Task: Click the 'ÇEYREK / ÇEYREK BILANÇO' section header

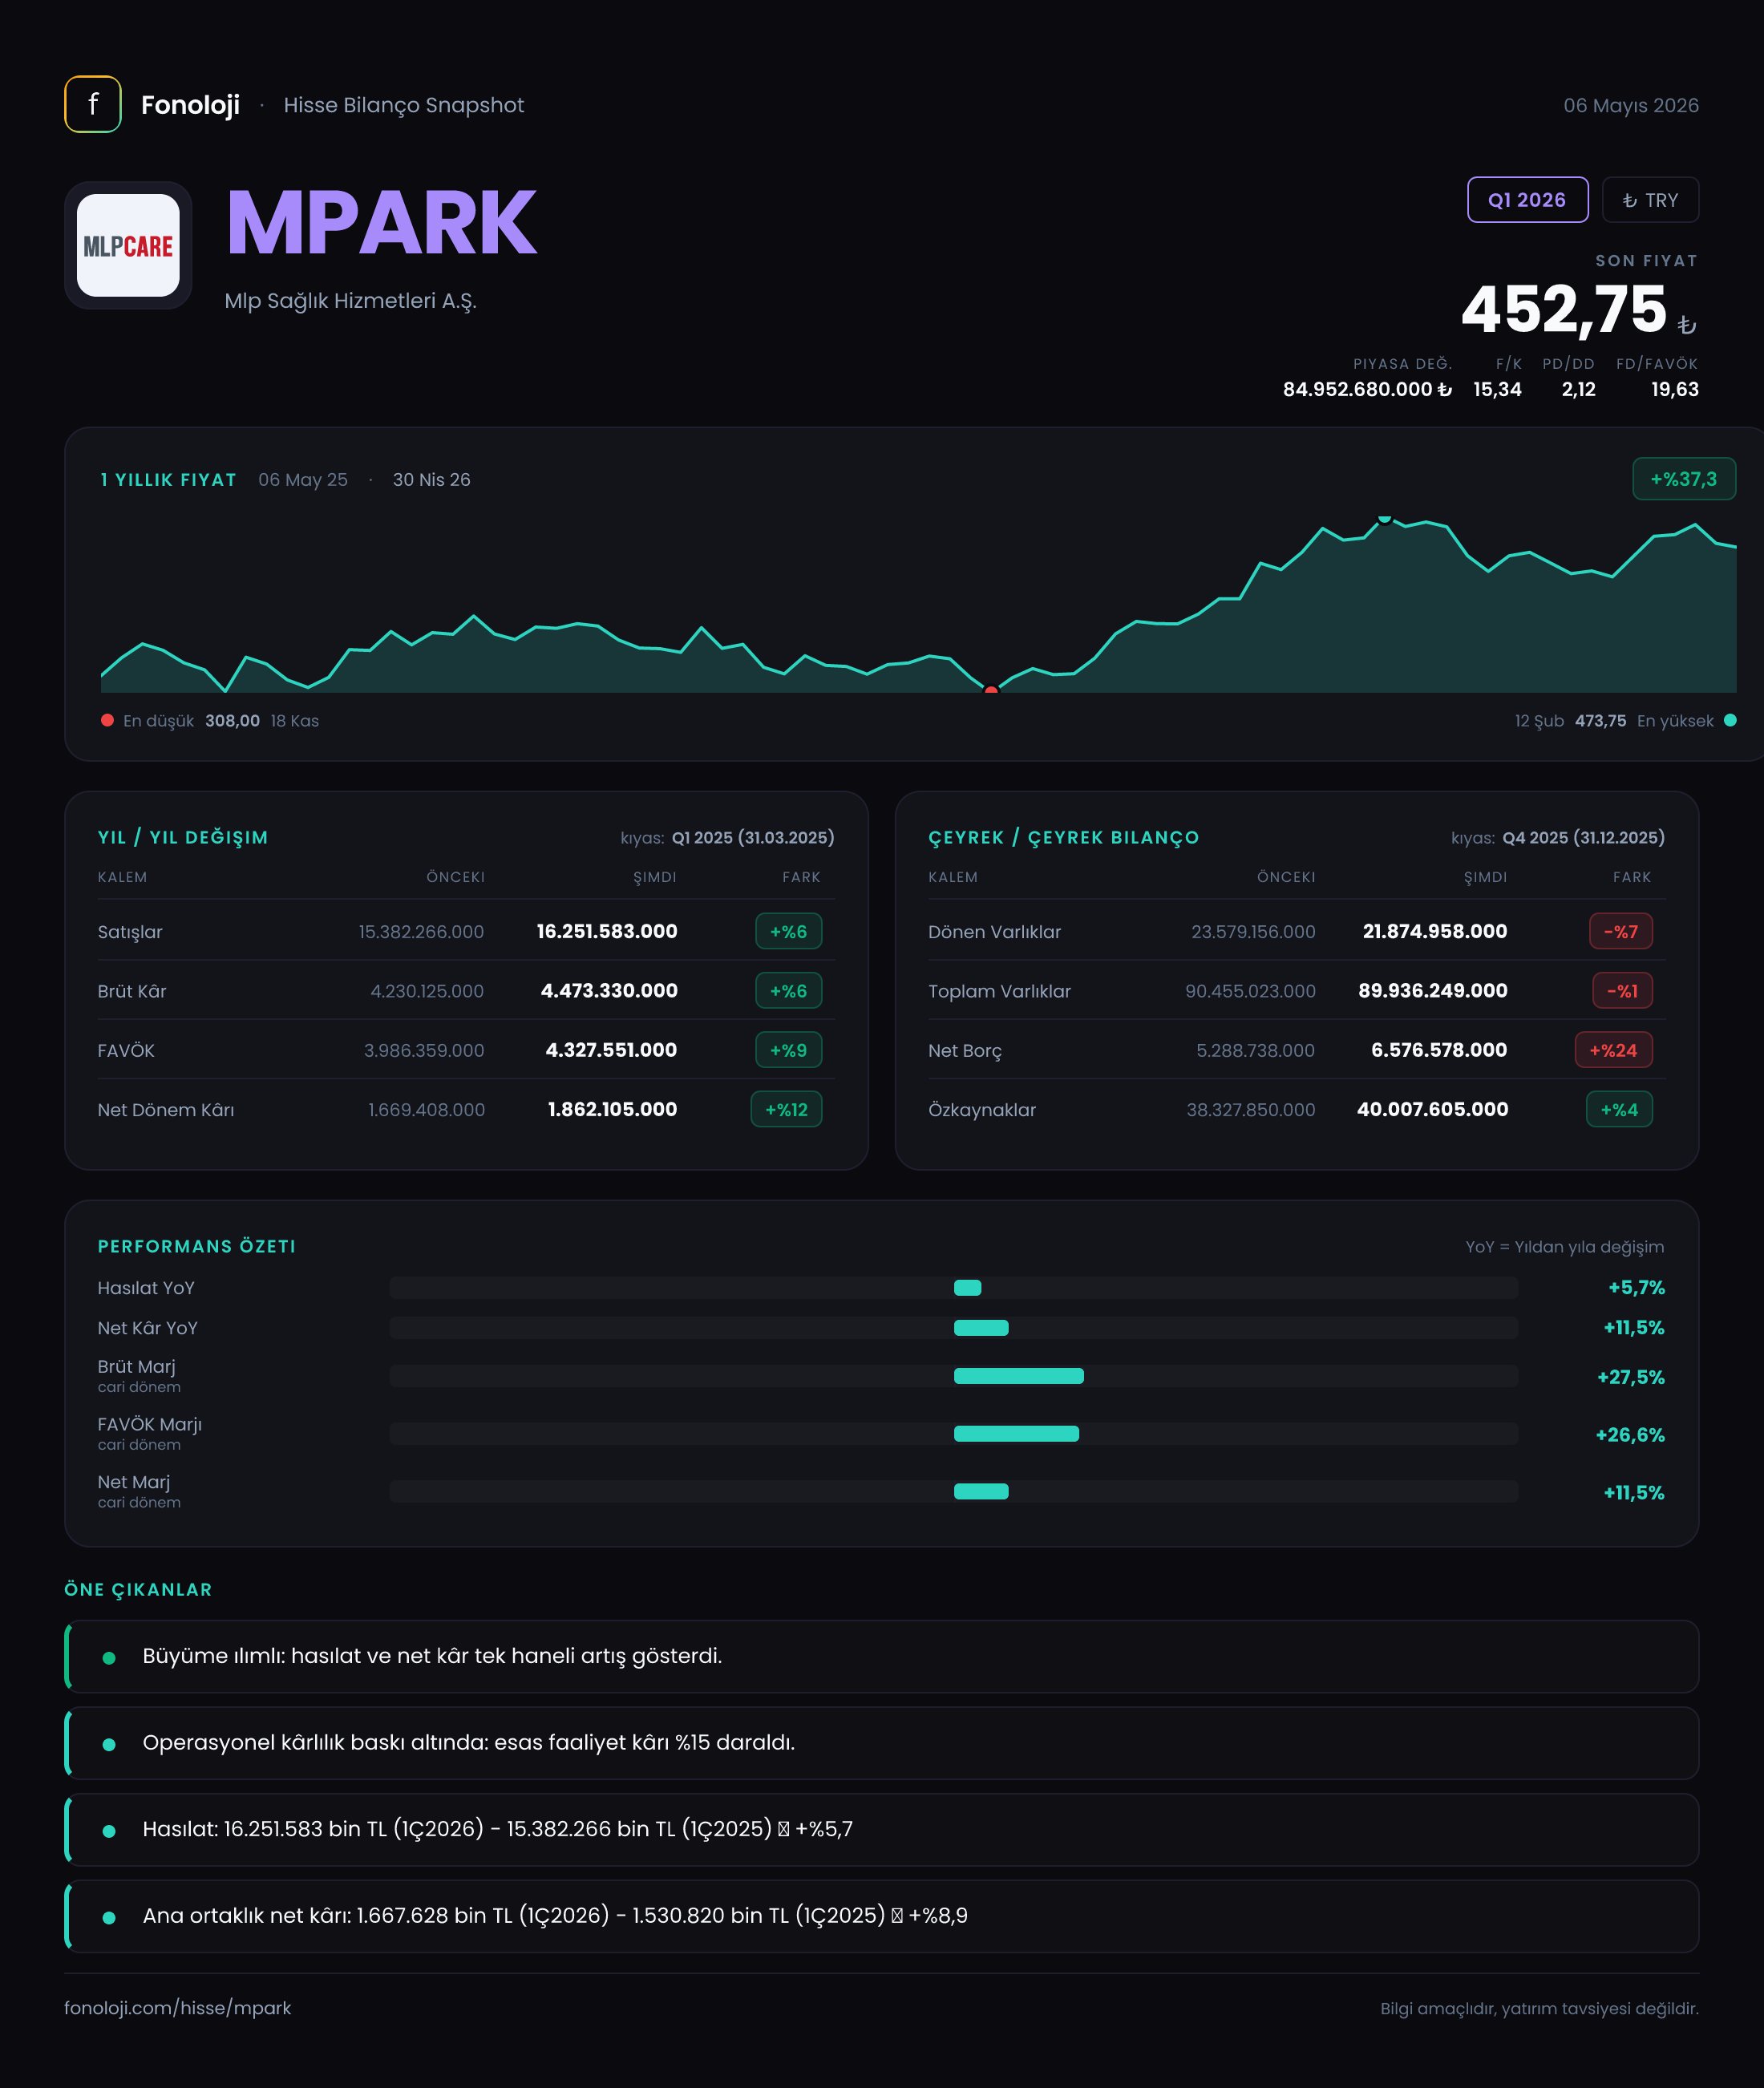Action: 1063,838
